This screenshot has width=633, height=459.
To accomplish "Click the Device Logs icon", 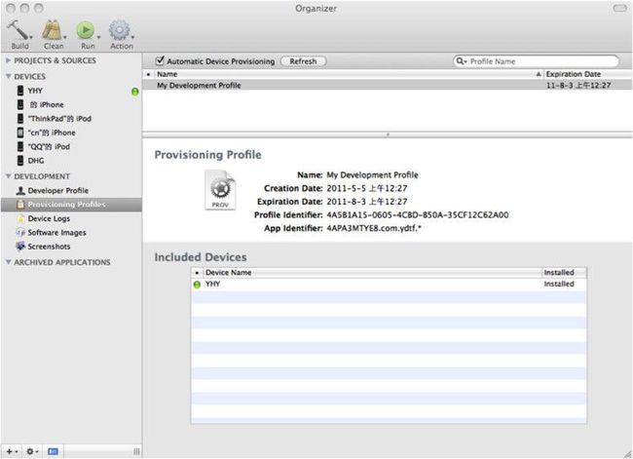I will point(20,218).
